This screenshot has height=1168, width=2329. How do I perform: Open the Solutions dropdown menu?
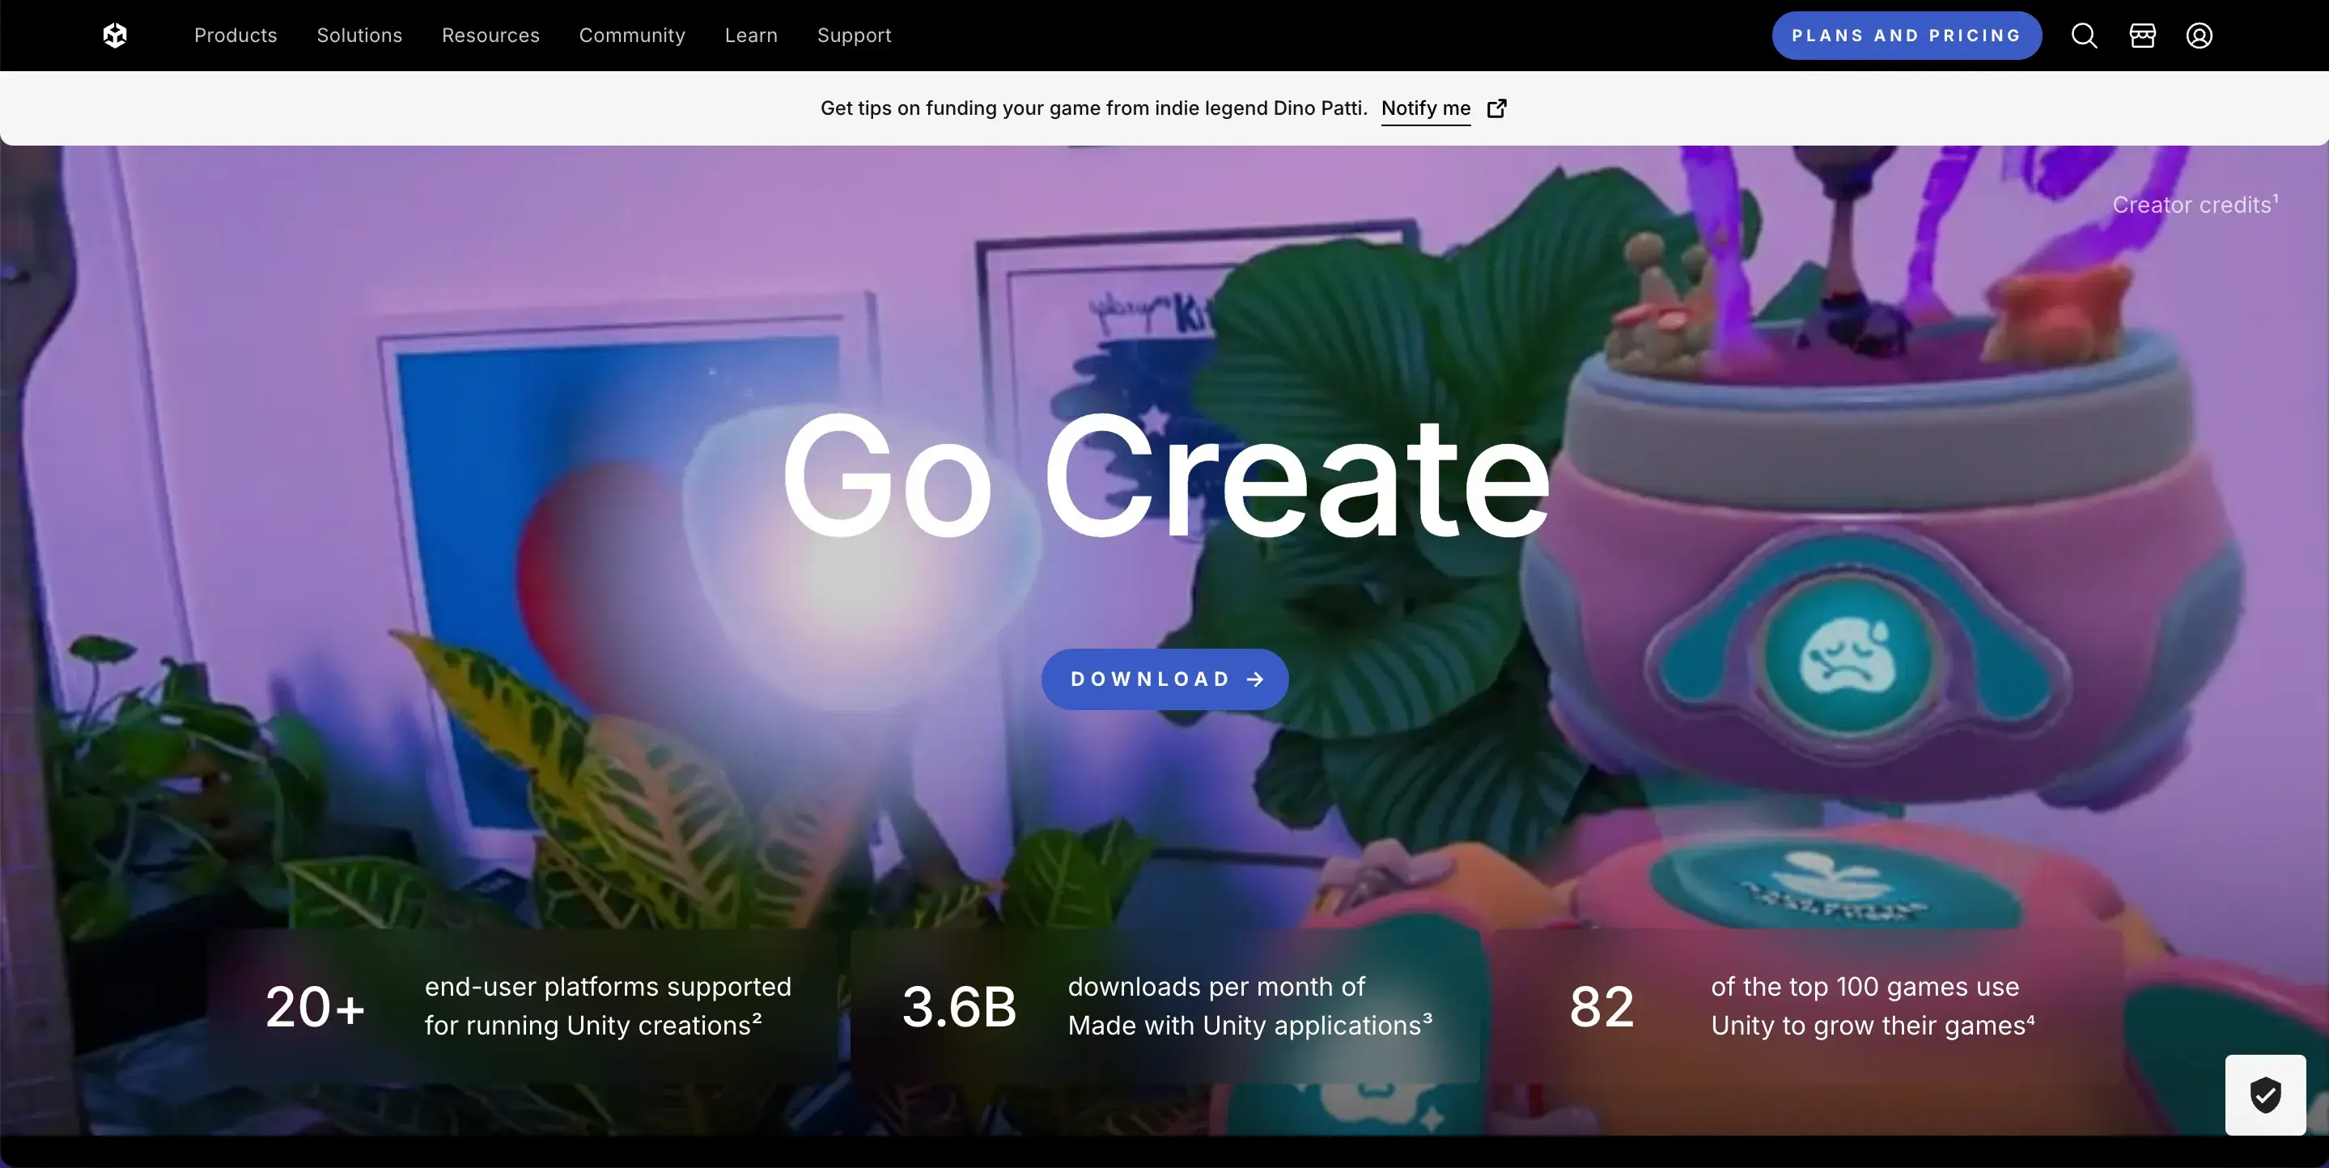[x=359, y=36]
